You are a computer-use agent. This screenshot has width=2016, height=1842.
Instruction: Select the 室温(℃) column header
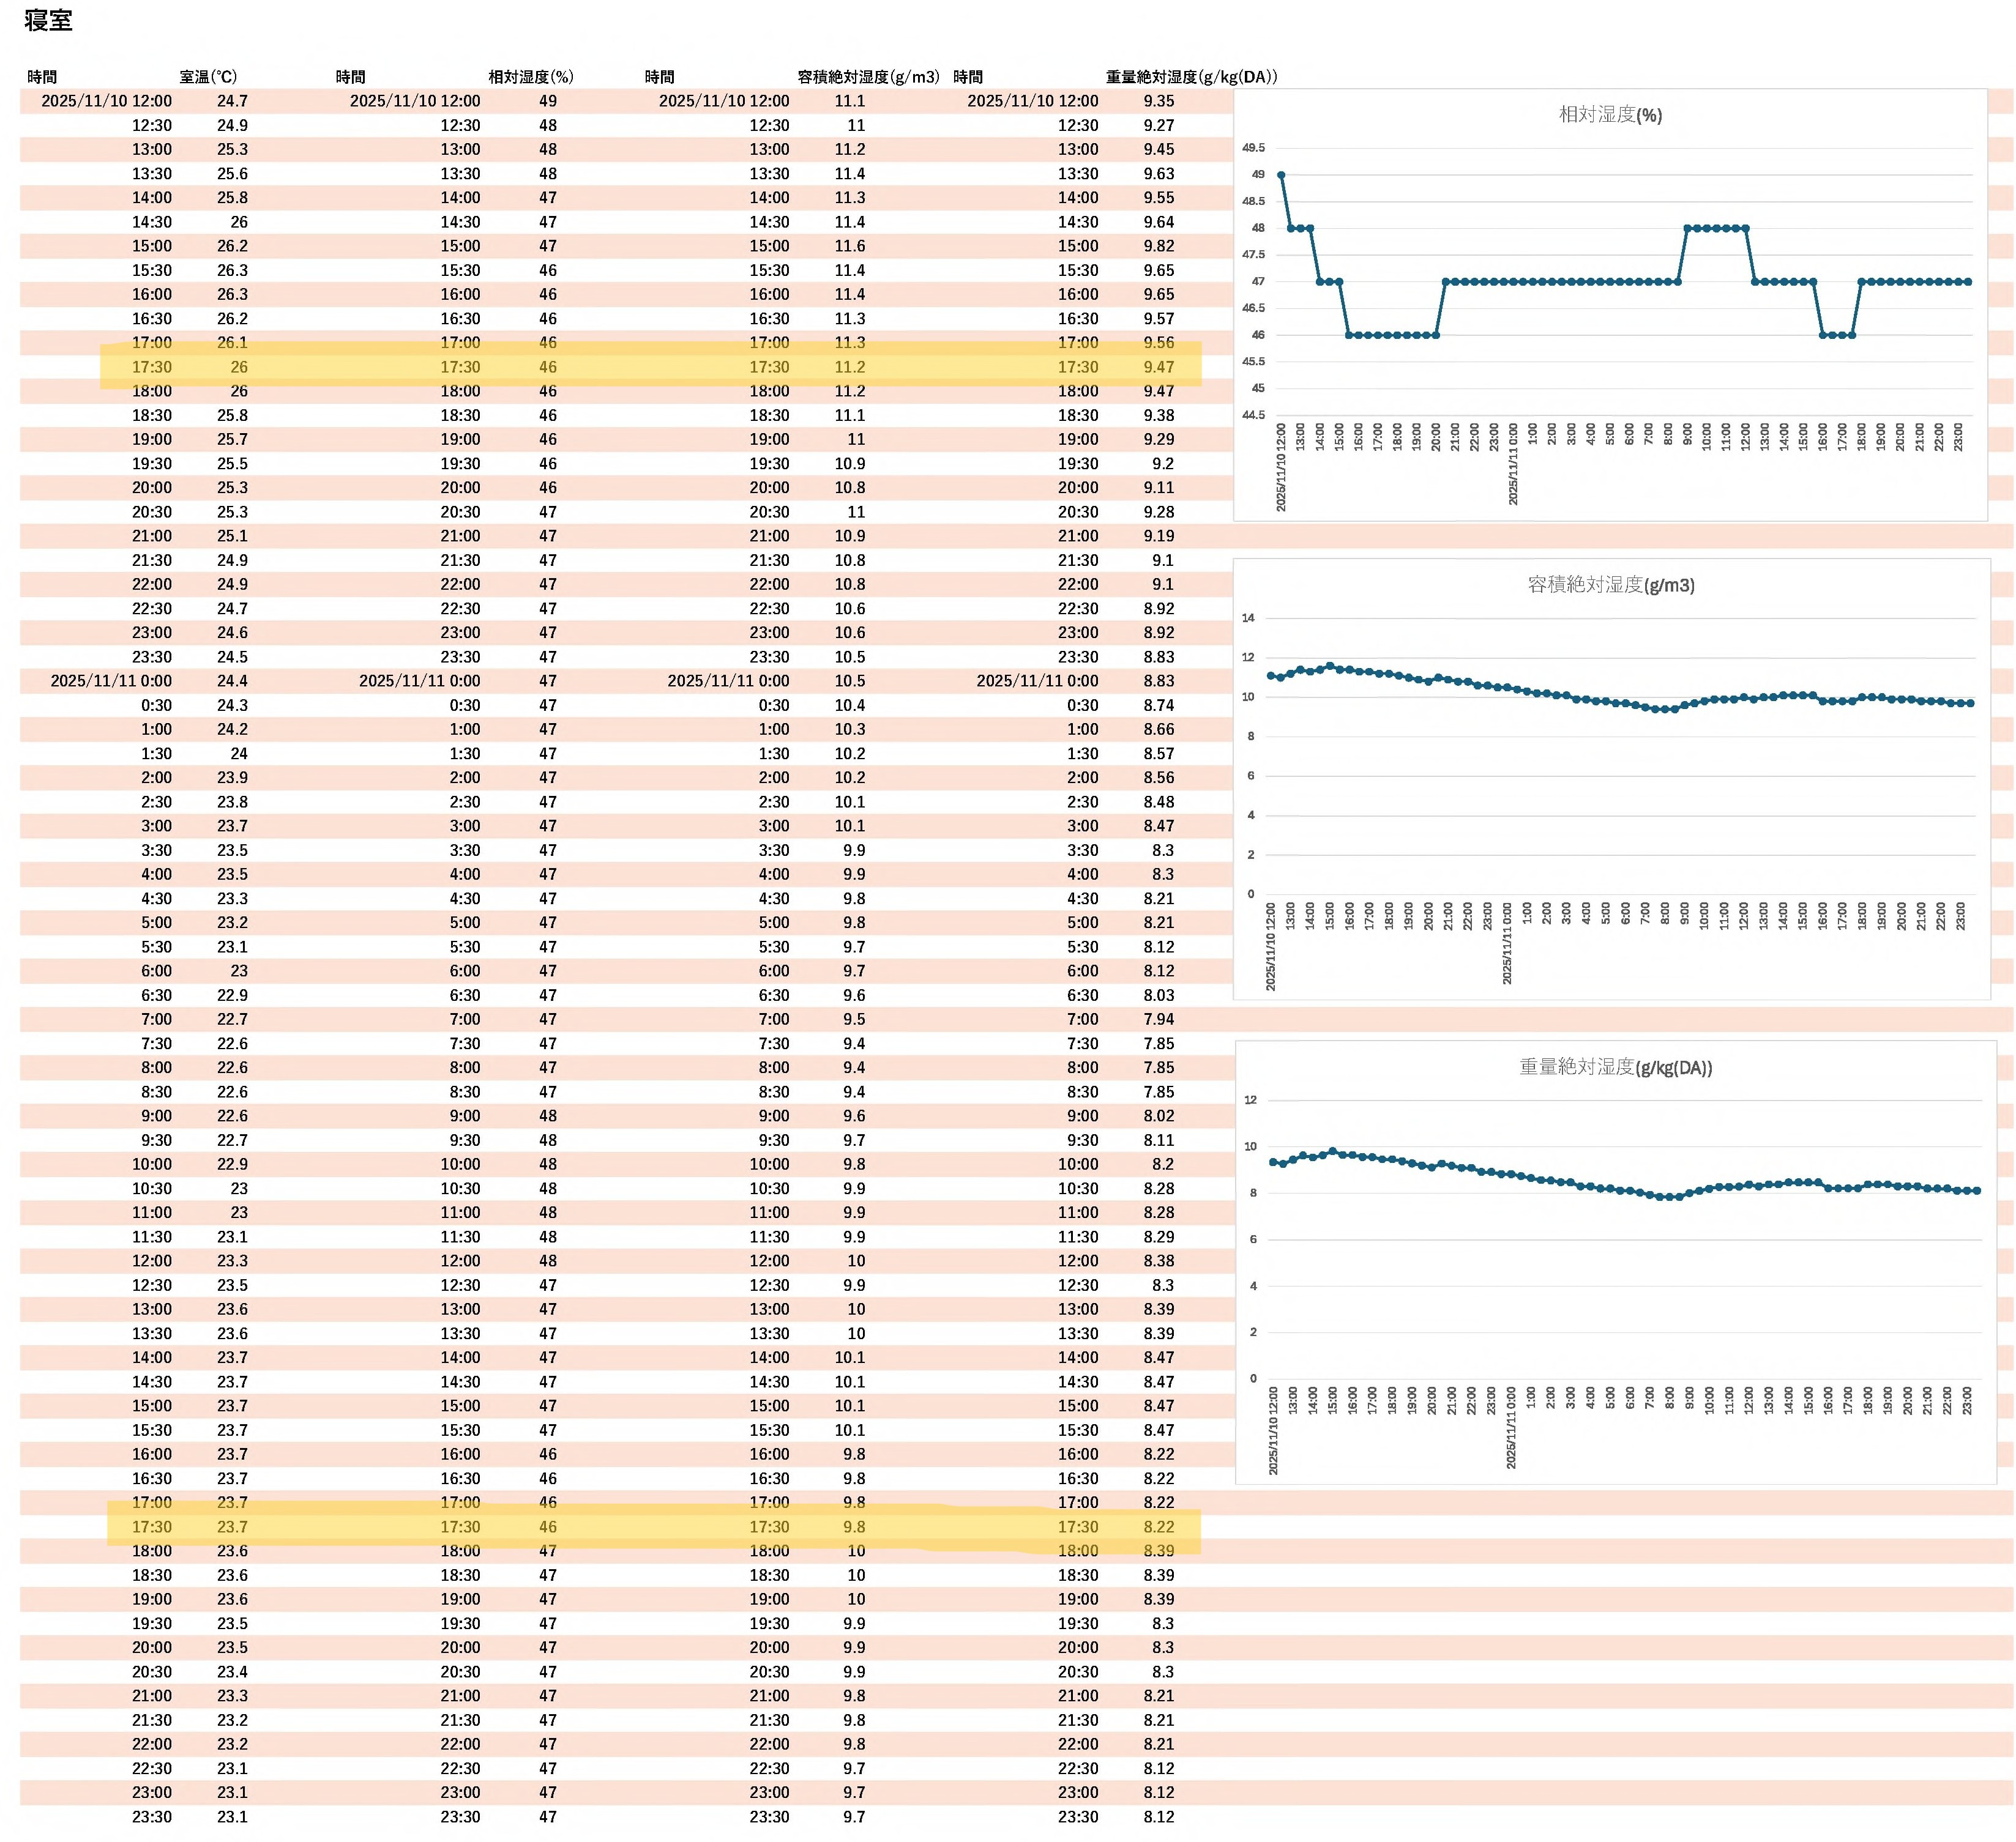[x=208, y=77]
